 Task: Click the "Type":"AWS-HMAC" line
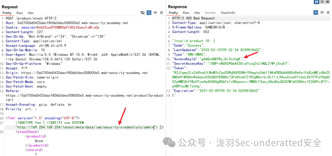189,55
